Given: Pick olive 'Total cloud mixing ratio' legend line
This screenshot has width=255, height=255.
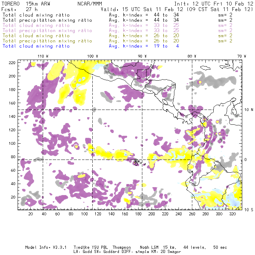Looking at the screenshot, I should pyautogui.click(x=36, y=35).
